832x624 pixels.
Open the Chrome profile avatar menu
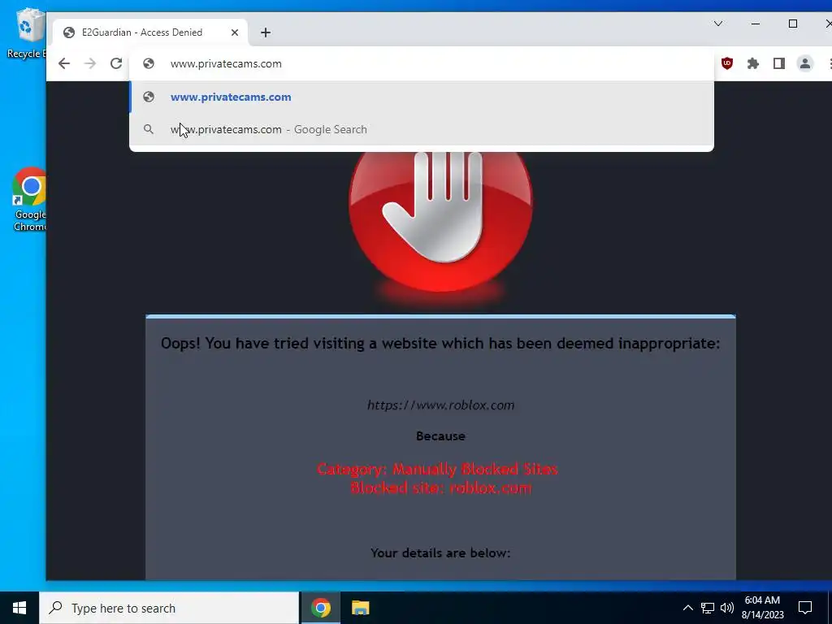[x=805, y=63]
